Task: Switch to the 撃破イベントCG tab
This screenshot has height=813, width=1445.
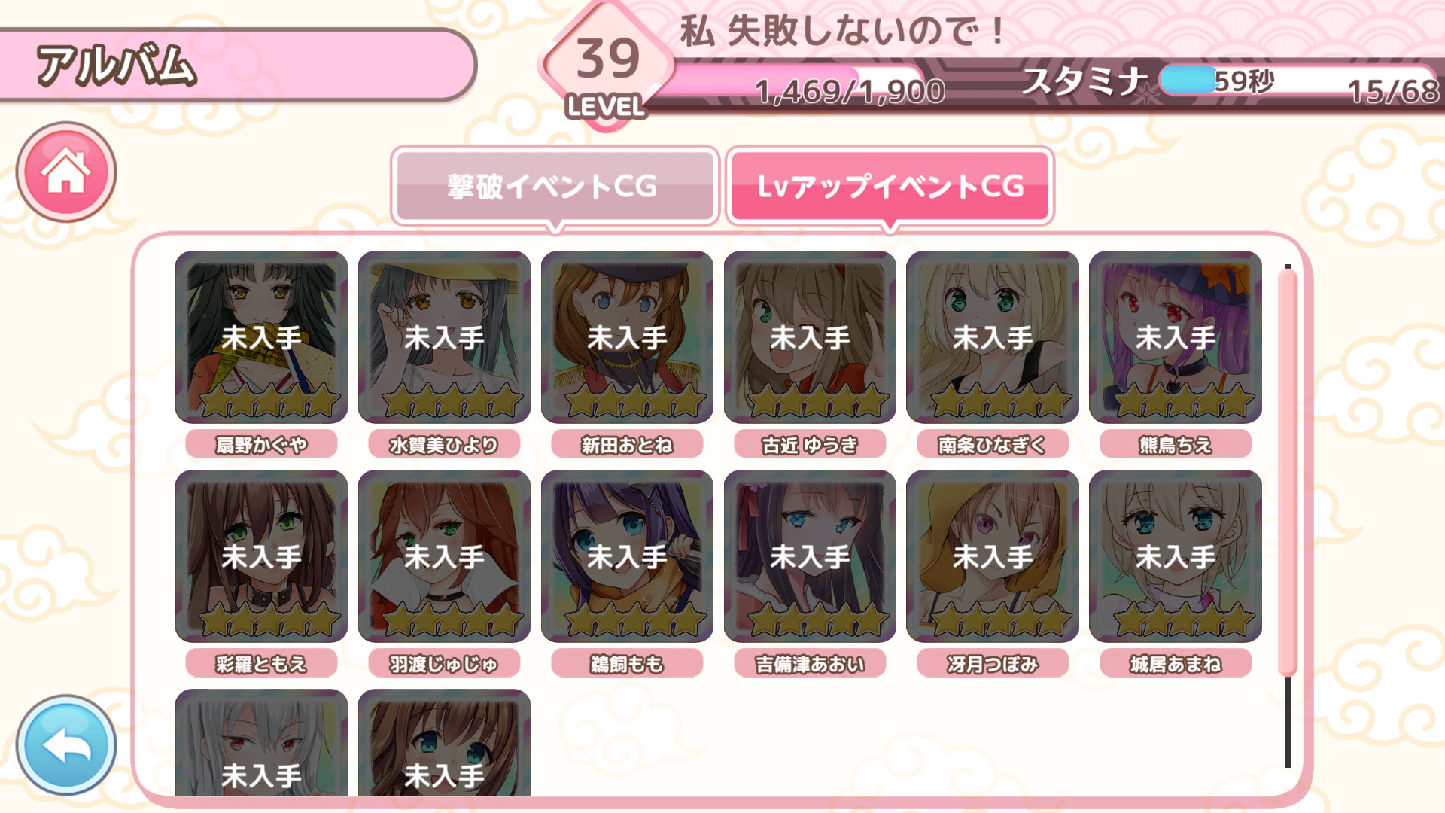Action: click(555, 185)
